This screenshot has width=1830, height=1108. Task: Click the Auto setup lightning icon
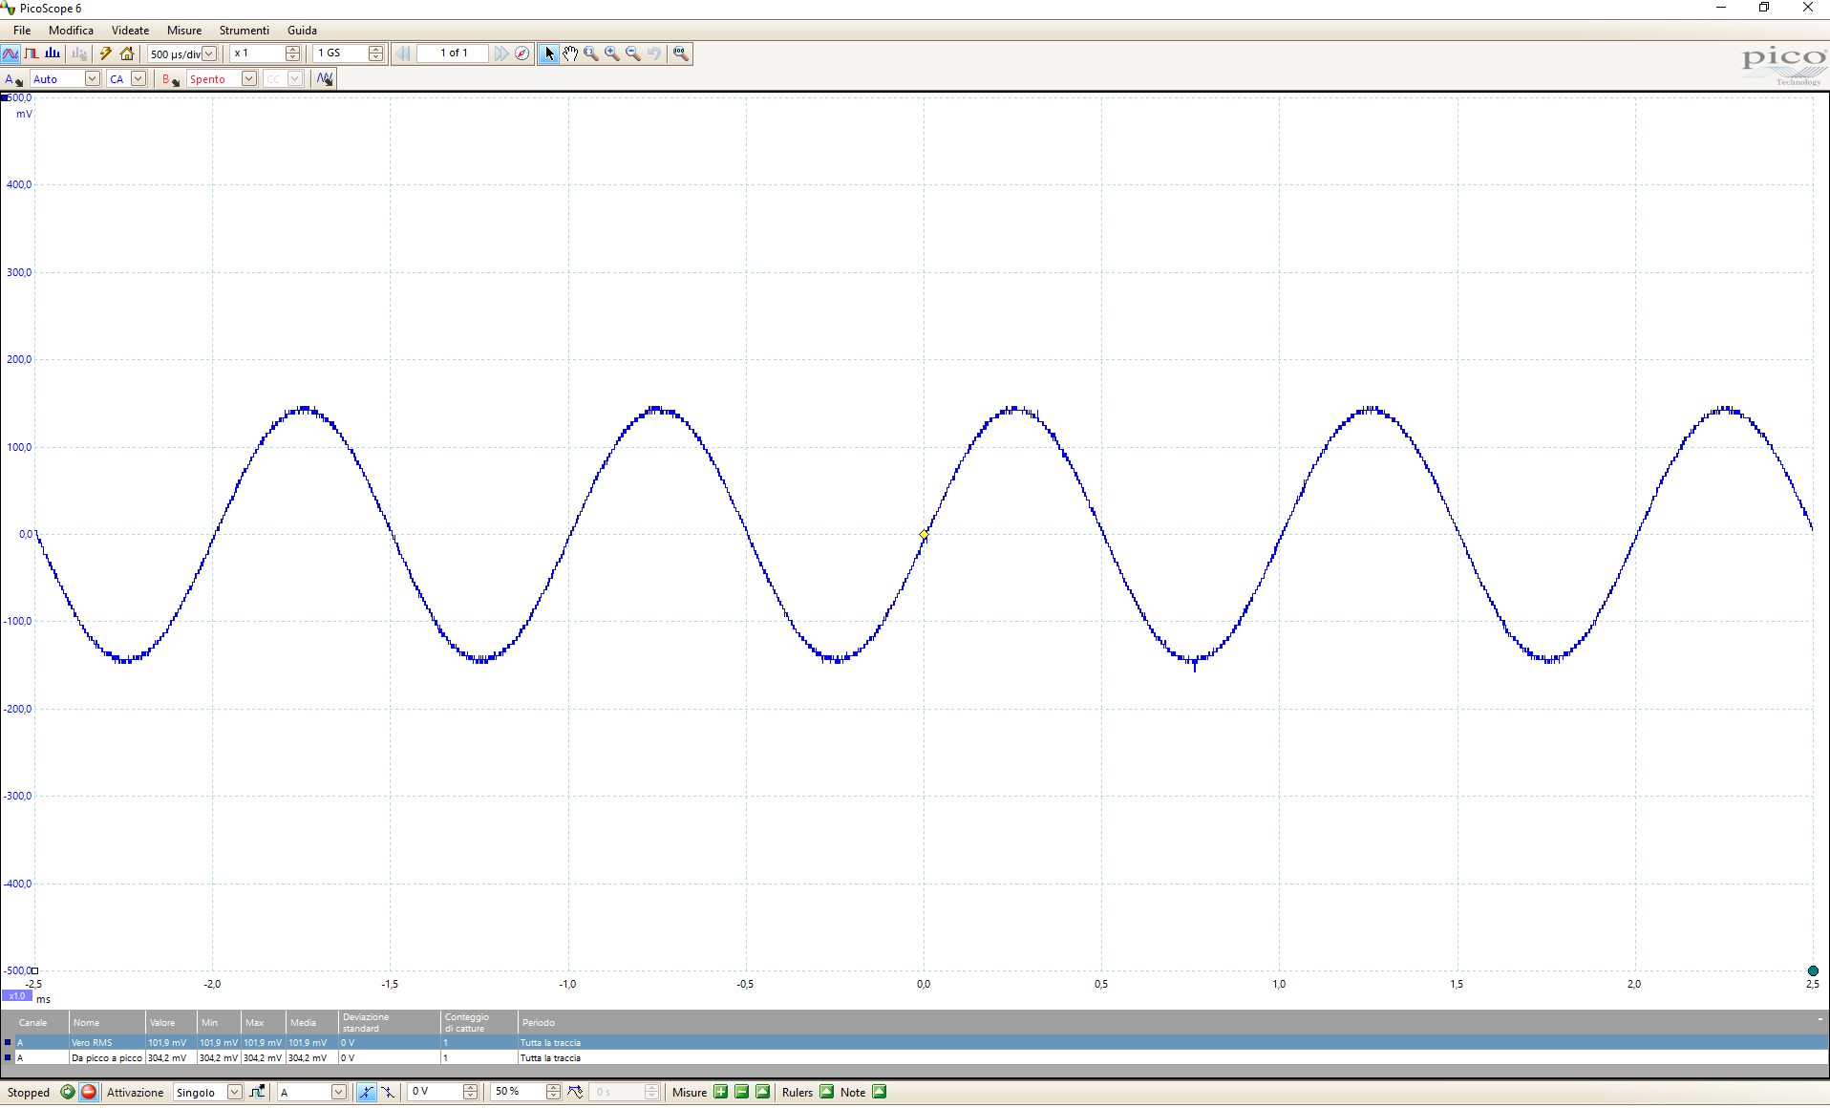click(105, 53)
